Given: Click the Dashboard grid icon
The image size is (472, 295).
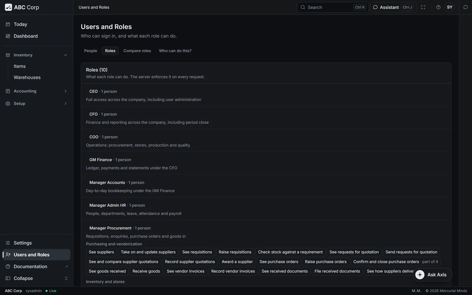Looking at the screenshot, I should (8, 36).
